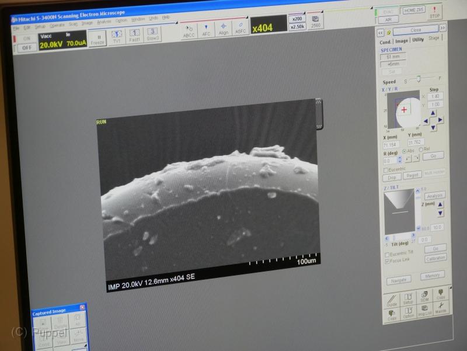Open the Mainte maintenance icon
This screenshot has height=351, width=467.
(x=441, y=308)
